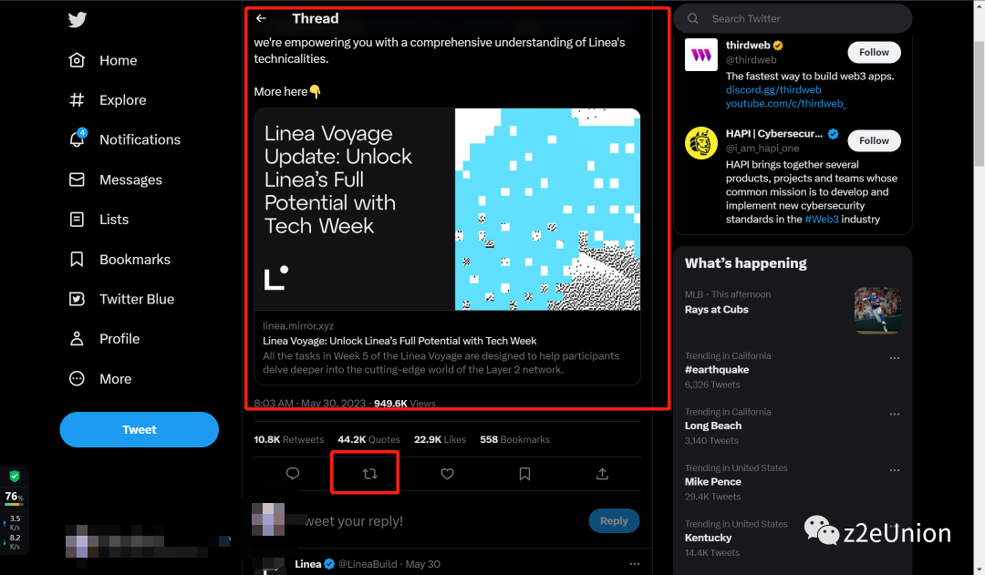Open the Linea Voyage article card image
The width and height of the screenshot is (985, 575).
click(447, 210)
